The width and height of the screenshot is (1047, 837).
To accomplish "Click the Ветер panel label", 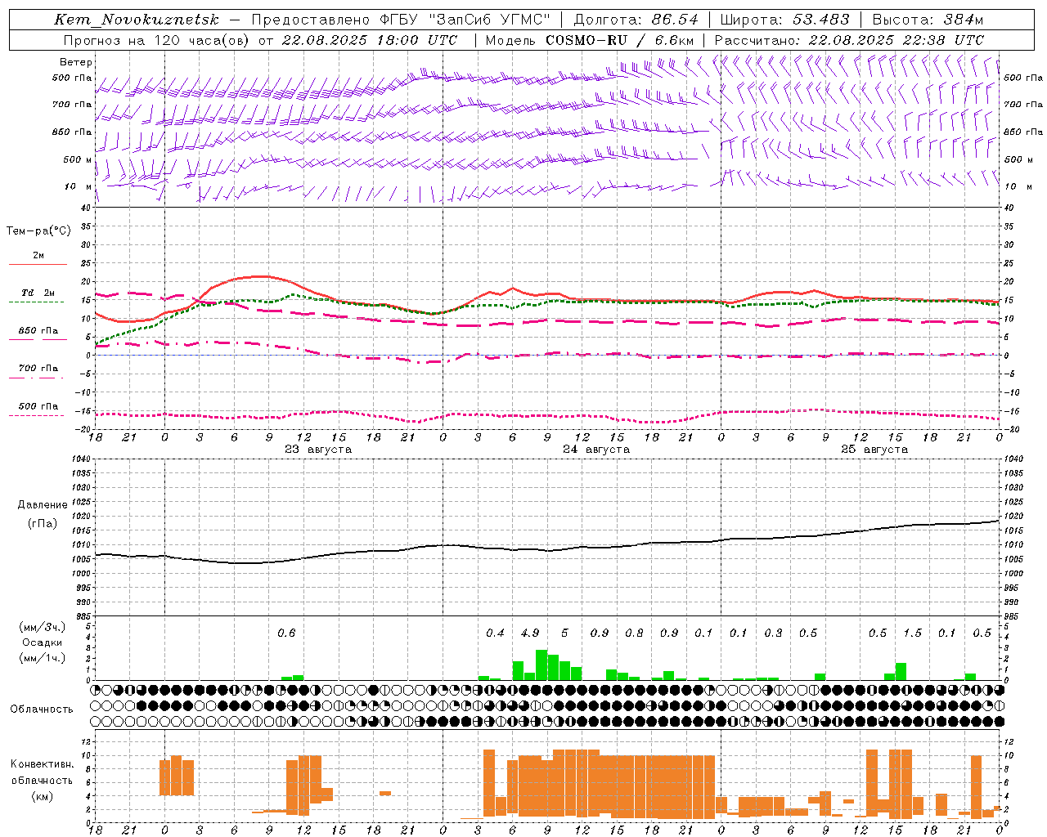I will click(x=76, y=62).
